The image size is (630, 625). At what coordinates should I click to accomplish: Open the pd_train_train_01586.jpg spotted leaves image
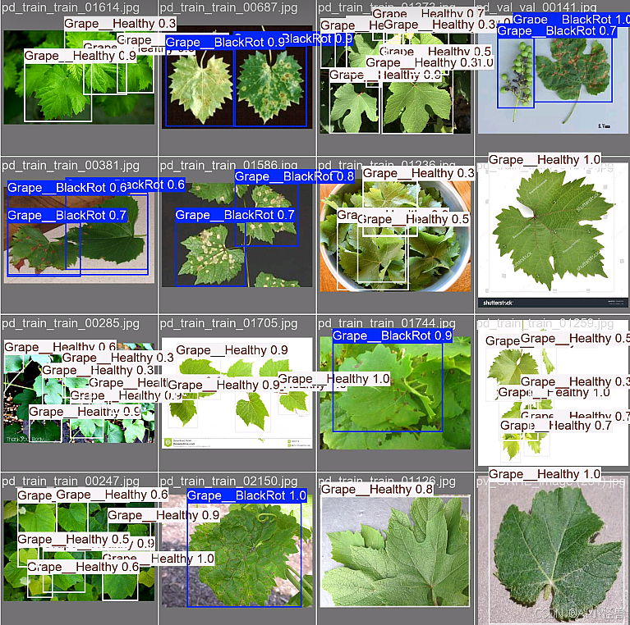[237, 235]
